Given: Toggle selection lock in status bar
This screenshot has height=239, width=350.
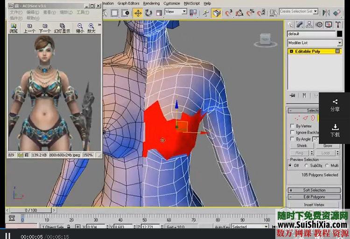Looking at the screenshot, I should coord(69,226).
